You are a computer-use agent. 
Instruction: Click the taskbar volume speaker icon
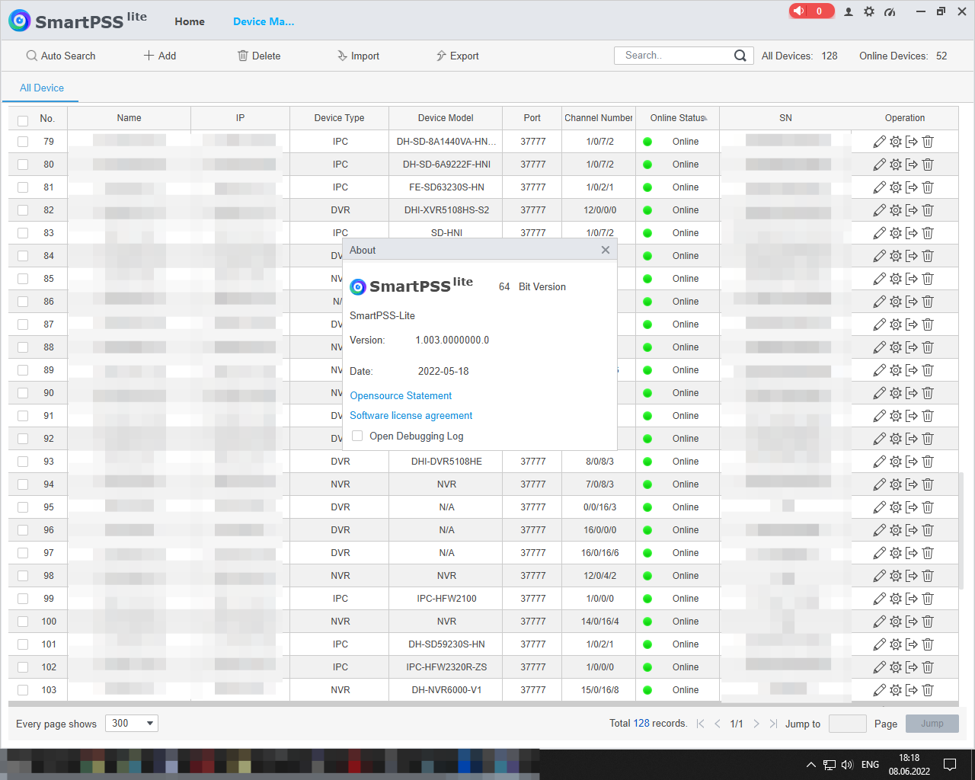pyautogui.click(x=848, y=764)
